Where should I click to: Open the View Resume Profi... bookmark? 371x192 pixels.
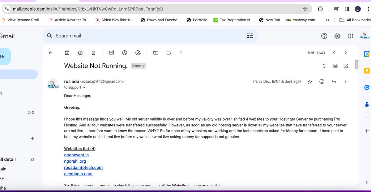(22, 20)
